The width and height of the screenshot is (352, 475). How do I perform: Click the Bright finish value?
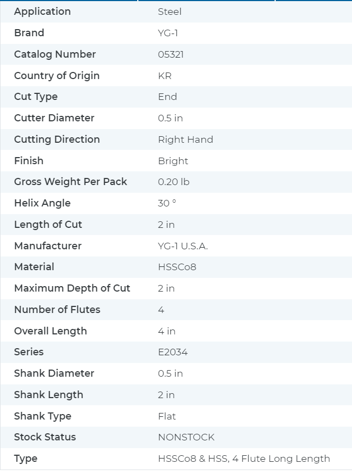pyautogui.click(x=173, y=161)
